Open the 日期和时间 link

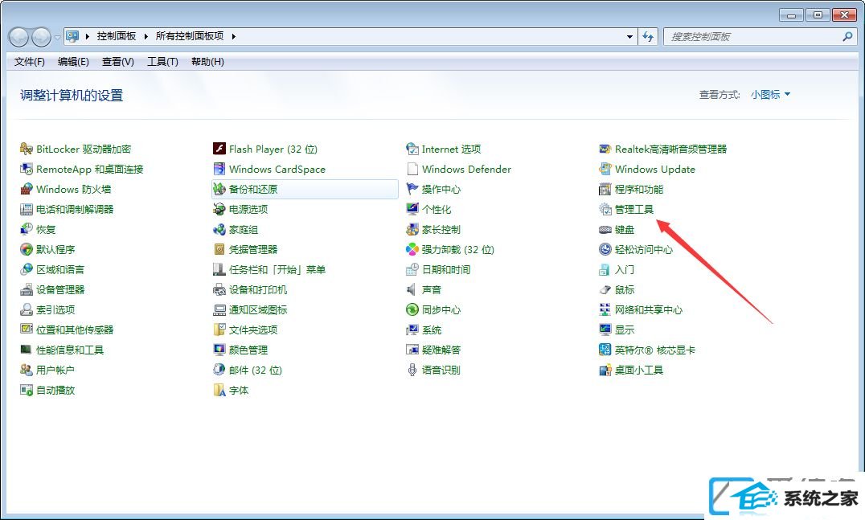pyautogui.click(x=445, y=270)
